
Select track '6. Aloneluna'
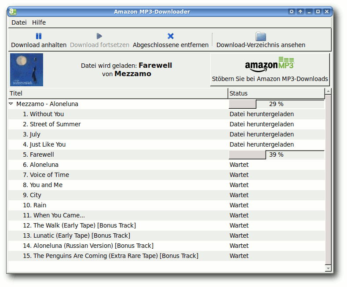pyautogui.click(x=41, y=165)
